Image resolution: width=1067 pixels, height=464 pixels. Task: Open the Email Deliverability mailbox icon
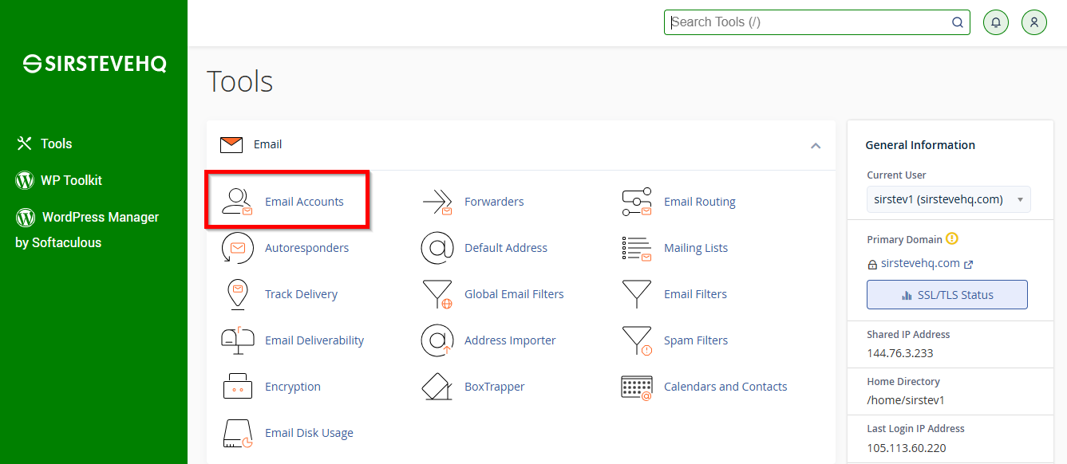pyautogui.click(x=237, y=340)
